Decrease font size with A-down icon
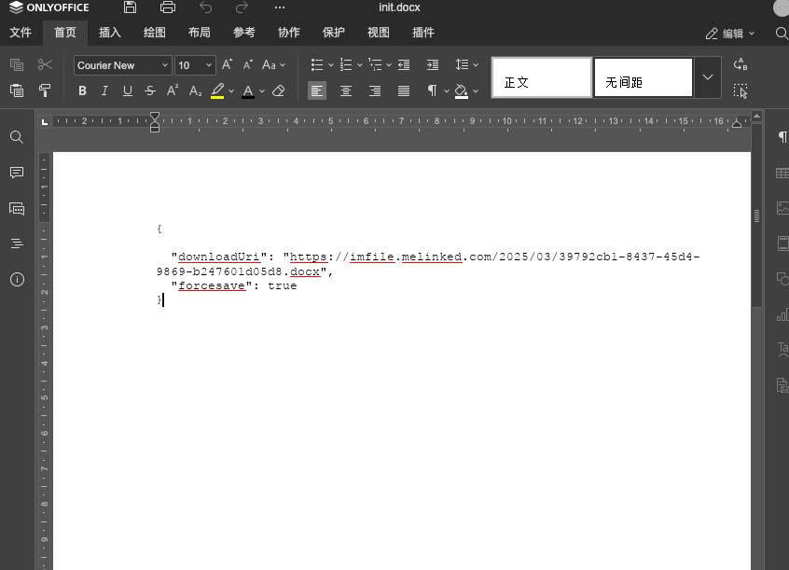Viewport: 789px width, 570px height. click(247, 64)
